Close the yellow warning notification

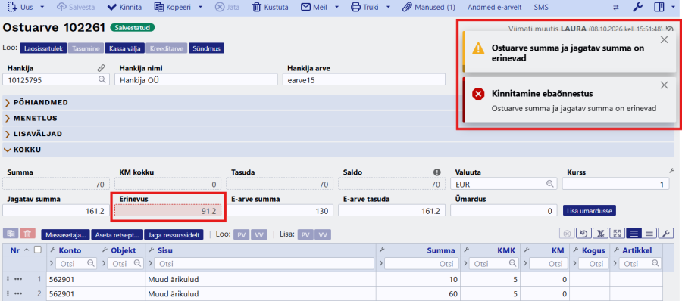pos(664,39)
